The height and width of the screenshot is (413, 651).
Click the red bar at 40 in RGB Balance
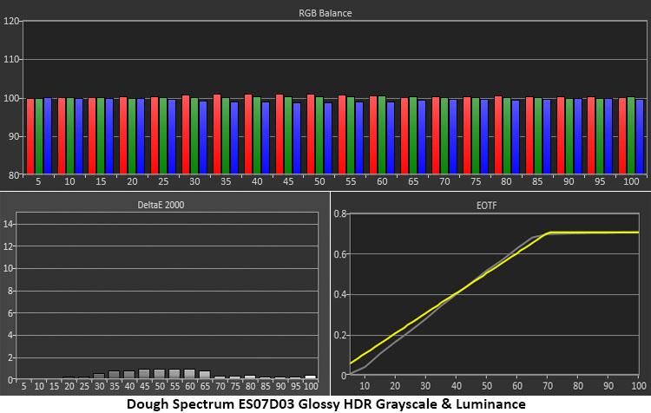click(x=248, y=134)
